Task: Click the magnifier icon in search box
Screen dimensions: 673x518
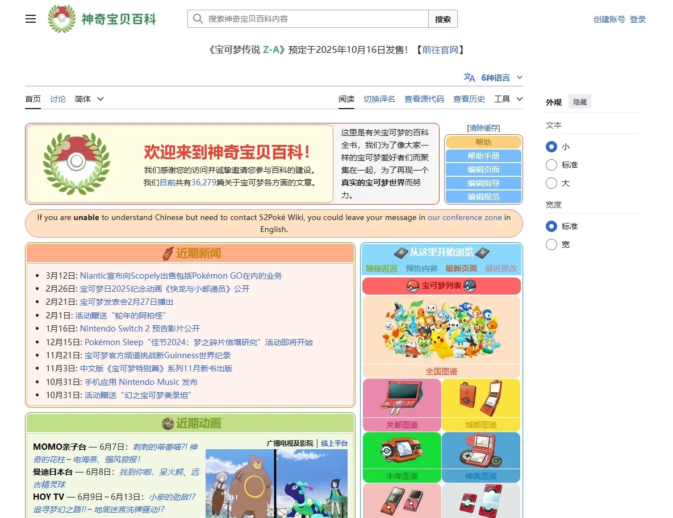Action: (x=198, y=19)
